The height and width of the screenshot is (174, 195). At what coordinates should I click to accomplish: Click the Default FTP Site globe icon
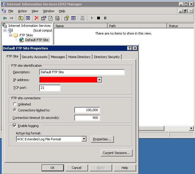21,40
